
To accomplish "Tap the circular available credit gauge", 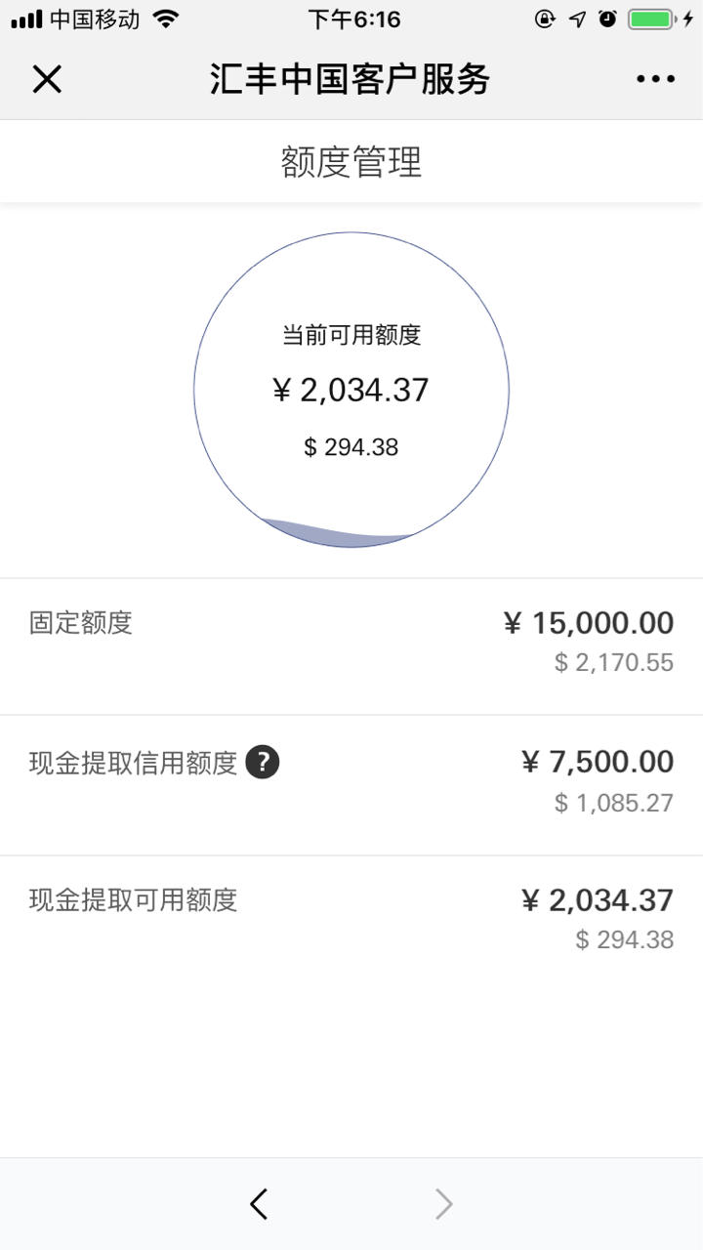I will click(x=351, y=390).
